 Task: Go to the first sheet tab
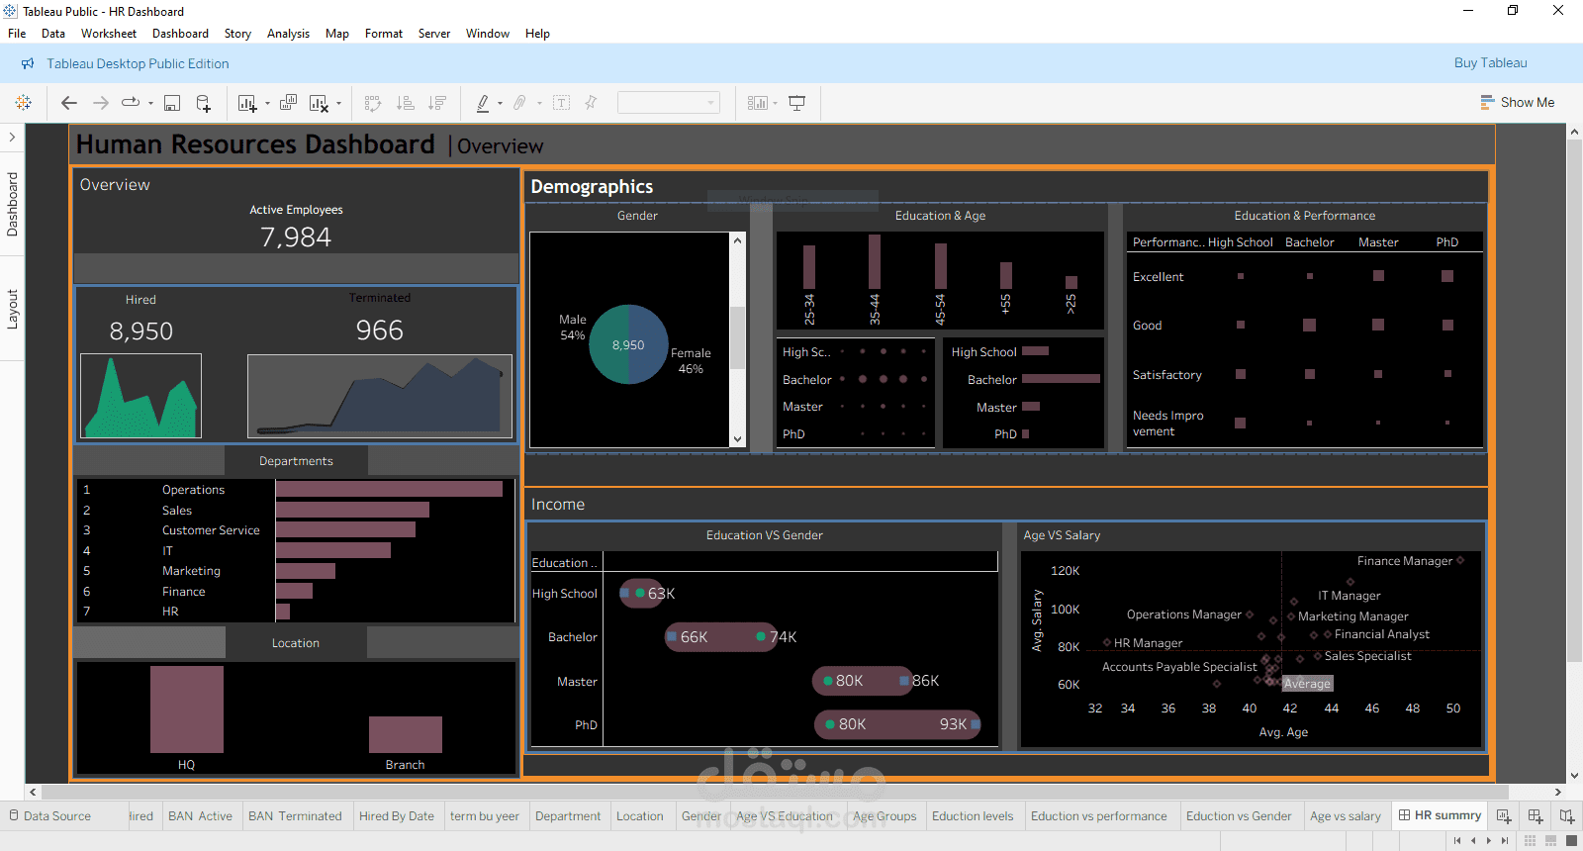click(x=1457, y=841)
